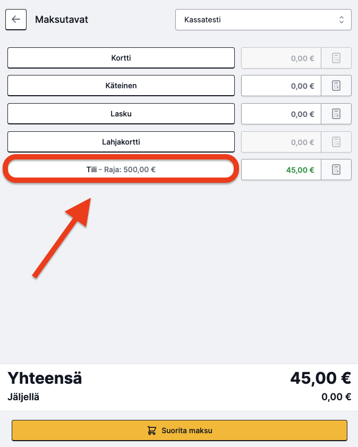The height and width of the screenshot is (447, 358).
Task: Click the shopping cart icon on Suorita maksu
Action: (x=152, y=430)
